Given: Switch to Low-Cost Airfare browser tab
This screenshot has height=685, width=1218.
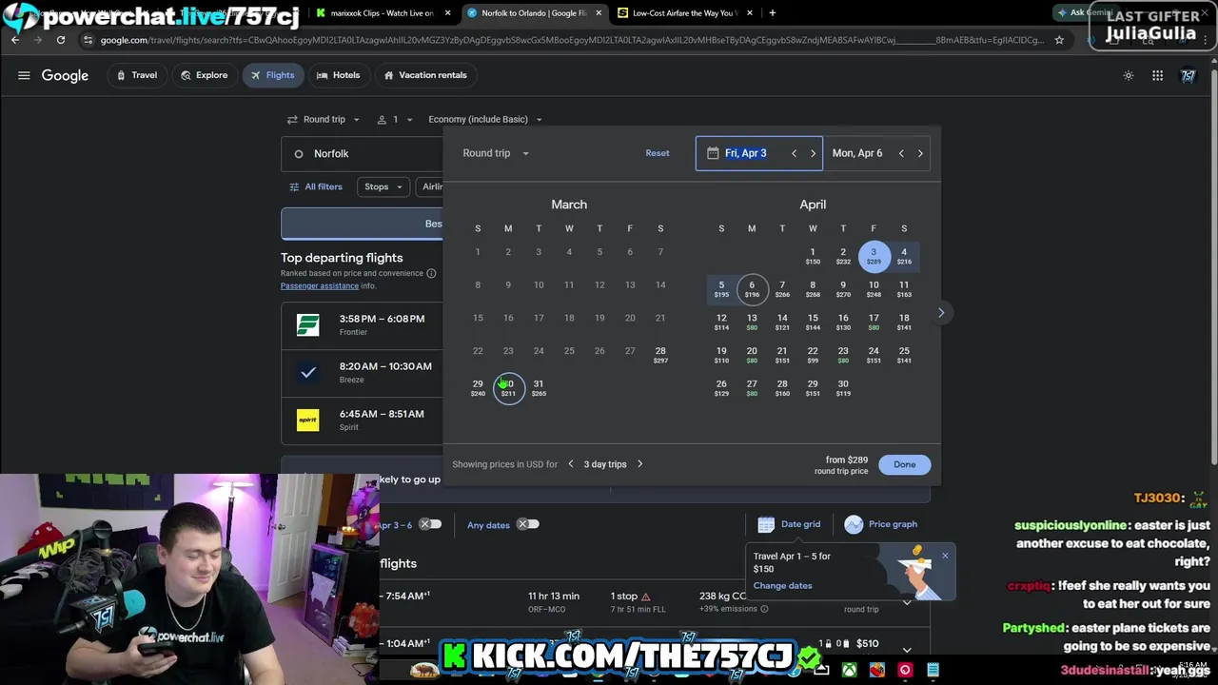Looking at the screenshot, I should (x=683, y=13).
